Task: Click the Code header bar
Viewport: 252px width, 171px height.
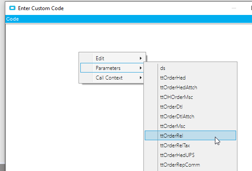Action: [x=128, y=19]
